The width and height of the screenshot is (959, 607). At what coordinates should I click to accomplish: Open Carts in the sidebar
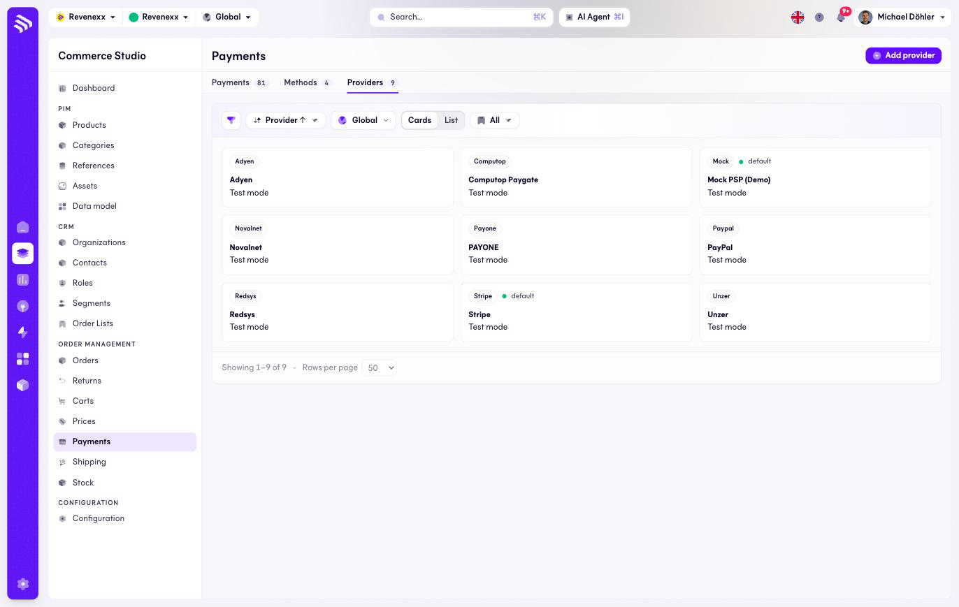125,401
